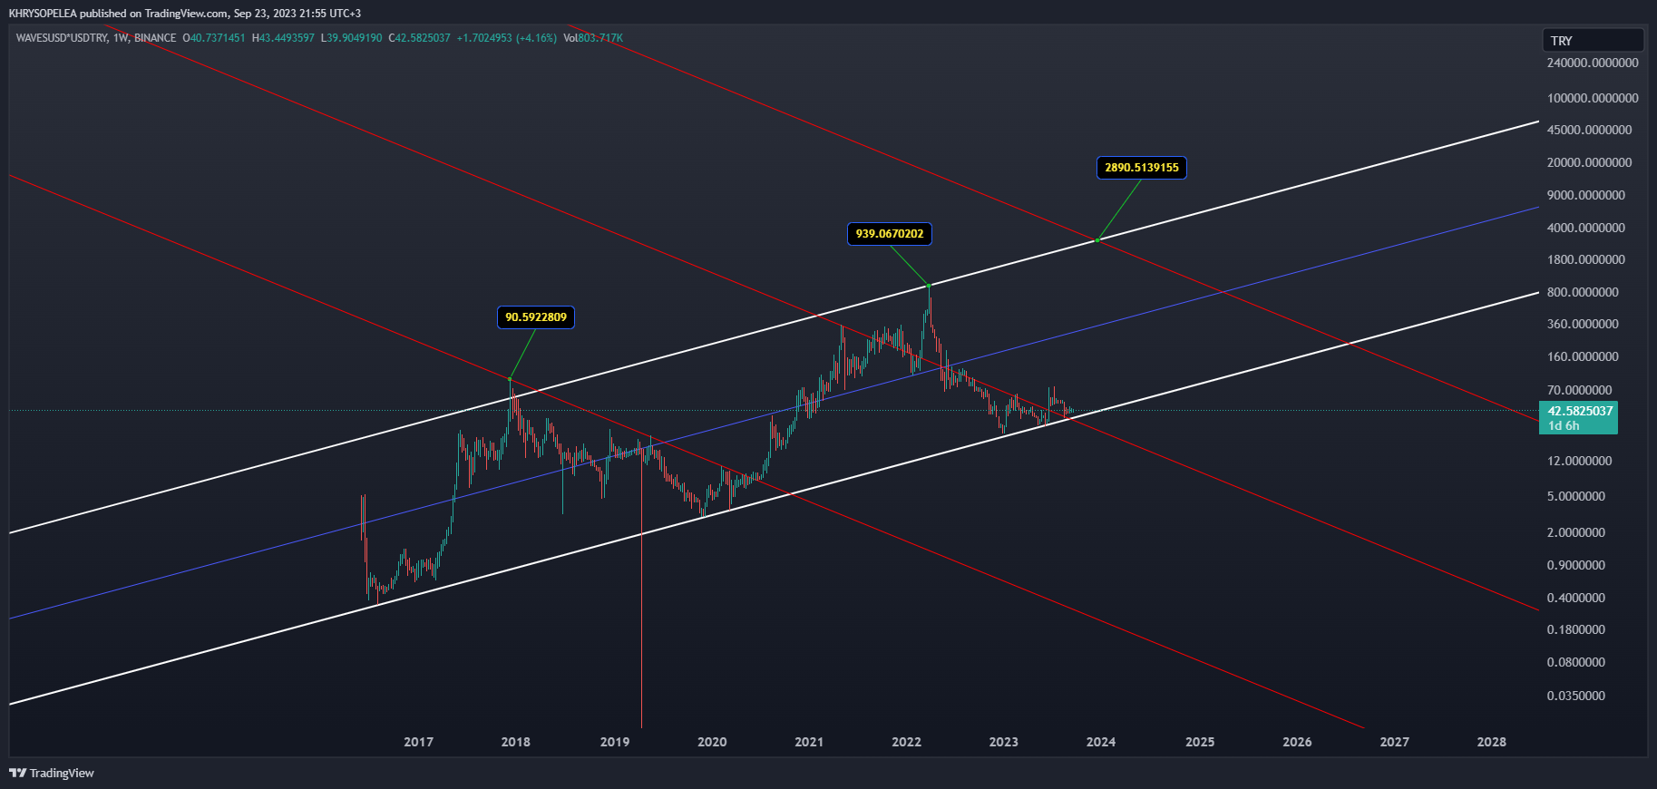The width and height of the screenshot is (1657, 789).
Task: Click the 2019 label on time axis
Action: 615,742
